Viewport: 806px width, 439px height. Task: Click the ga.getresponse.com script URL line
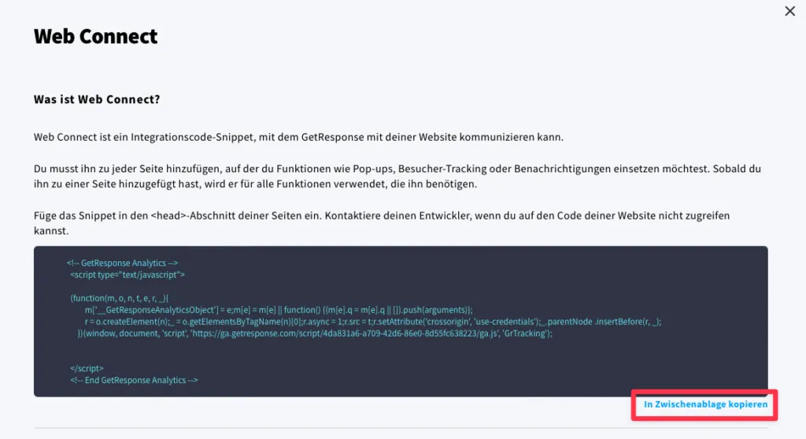pyautogui.click(x=315, y=334)
